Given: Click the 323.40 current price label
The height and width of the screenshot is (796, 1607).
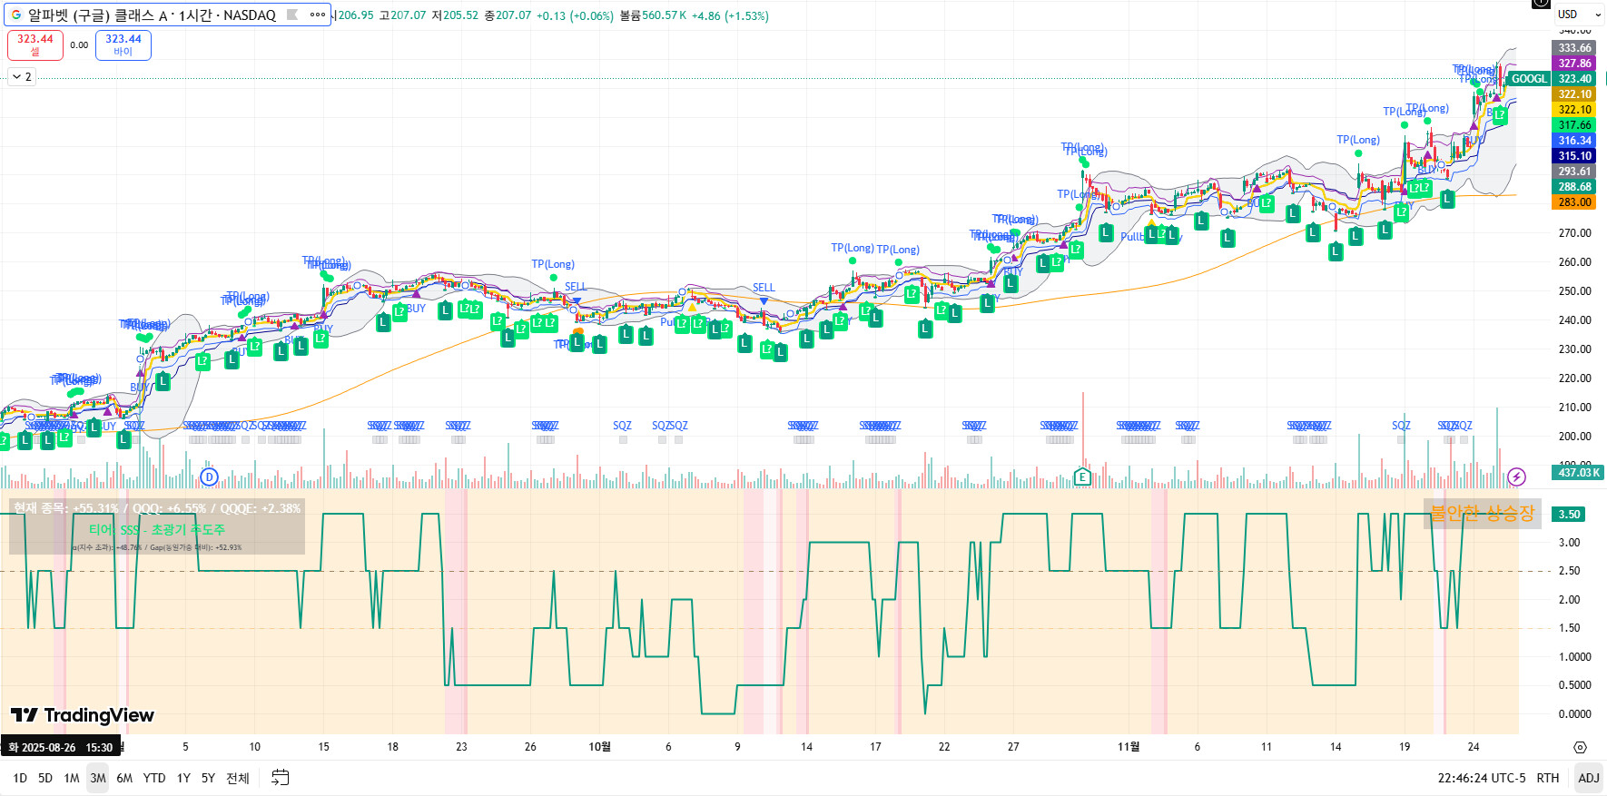Looking at the screenshot, I should [1574, 79].
